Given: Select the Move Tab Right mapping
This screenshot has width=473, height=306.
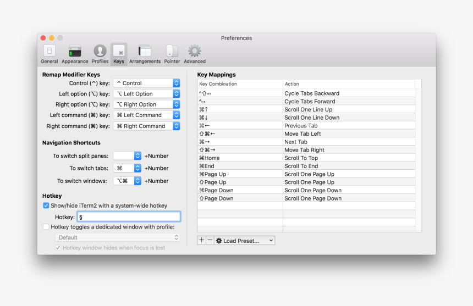Looking at the screenshot, I should pos(306,150).
